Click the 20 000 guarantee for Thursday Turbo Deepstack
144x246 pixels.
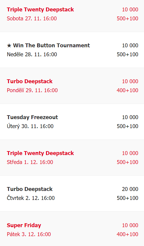click(130, 189)
